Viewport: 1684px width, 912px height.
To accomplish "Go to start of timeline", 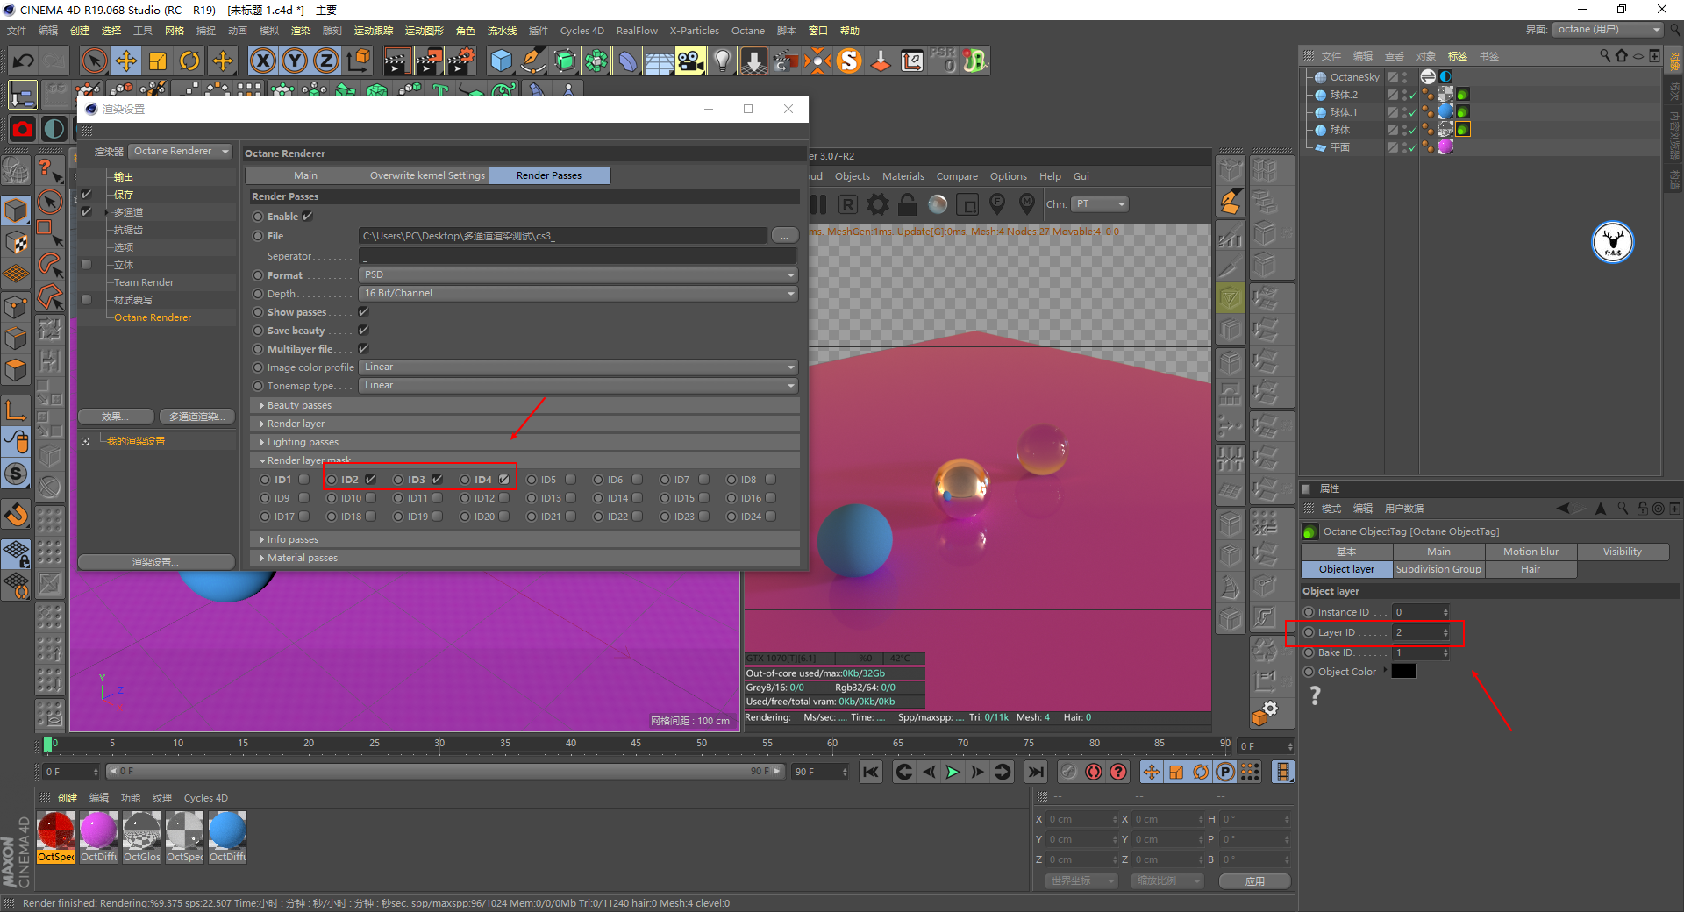I will click(871, 772).
